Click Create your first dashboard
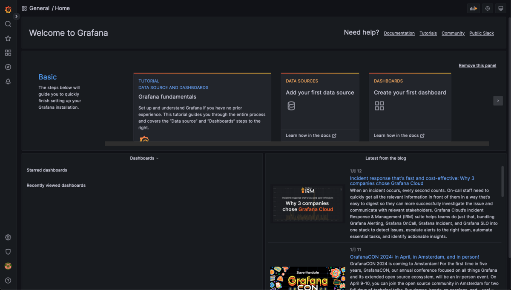 coord(410,93)
